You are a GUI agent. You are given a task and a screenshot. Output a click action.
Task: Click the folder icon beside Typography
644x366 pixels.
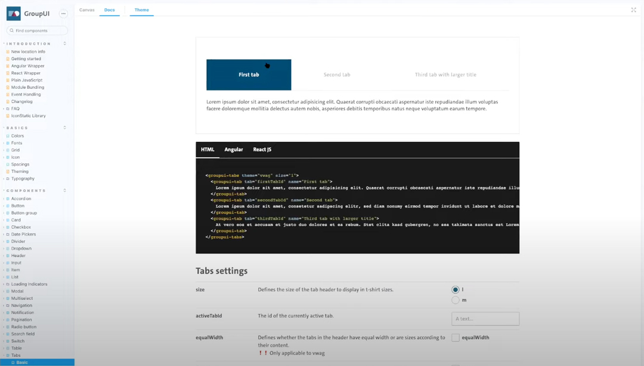tap(8, 179)
